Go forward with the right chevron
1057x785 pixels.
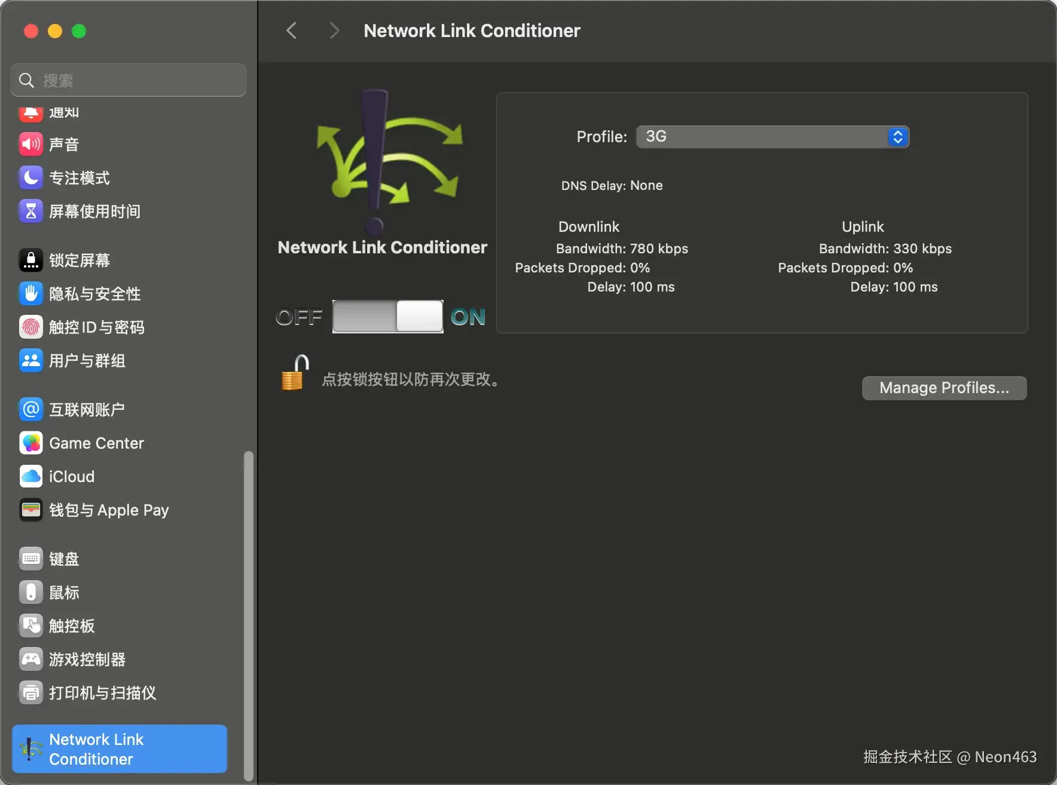334,30
